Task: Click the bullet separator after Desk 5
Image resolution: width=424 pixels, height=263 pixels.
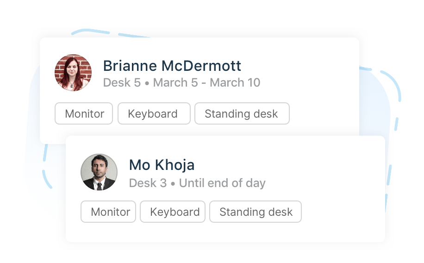Action: click(147, 83)
